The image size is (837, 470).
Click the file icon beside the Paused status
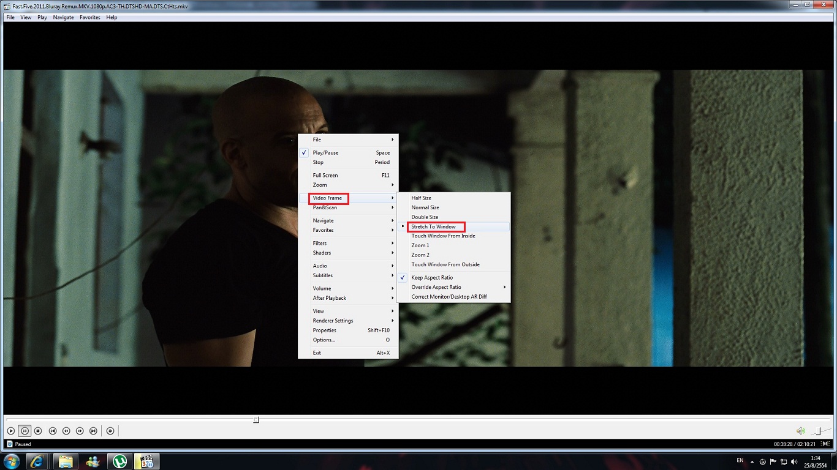[x=9, y=444]
